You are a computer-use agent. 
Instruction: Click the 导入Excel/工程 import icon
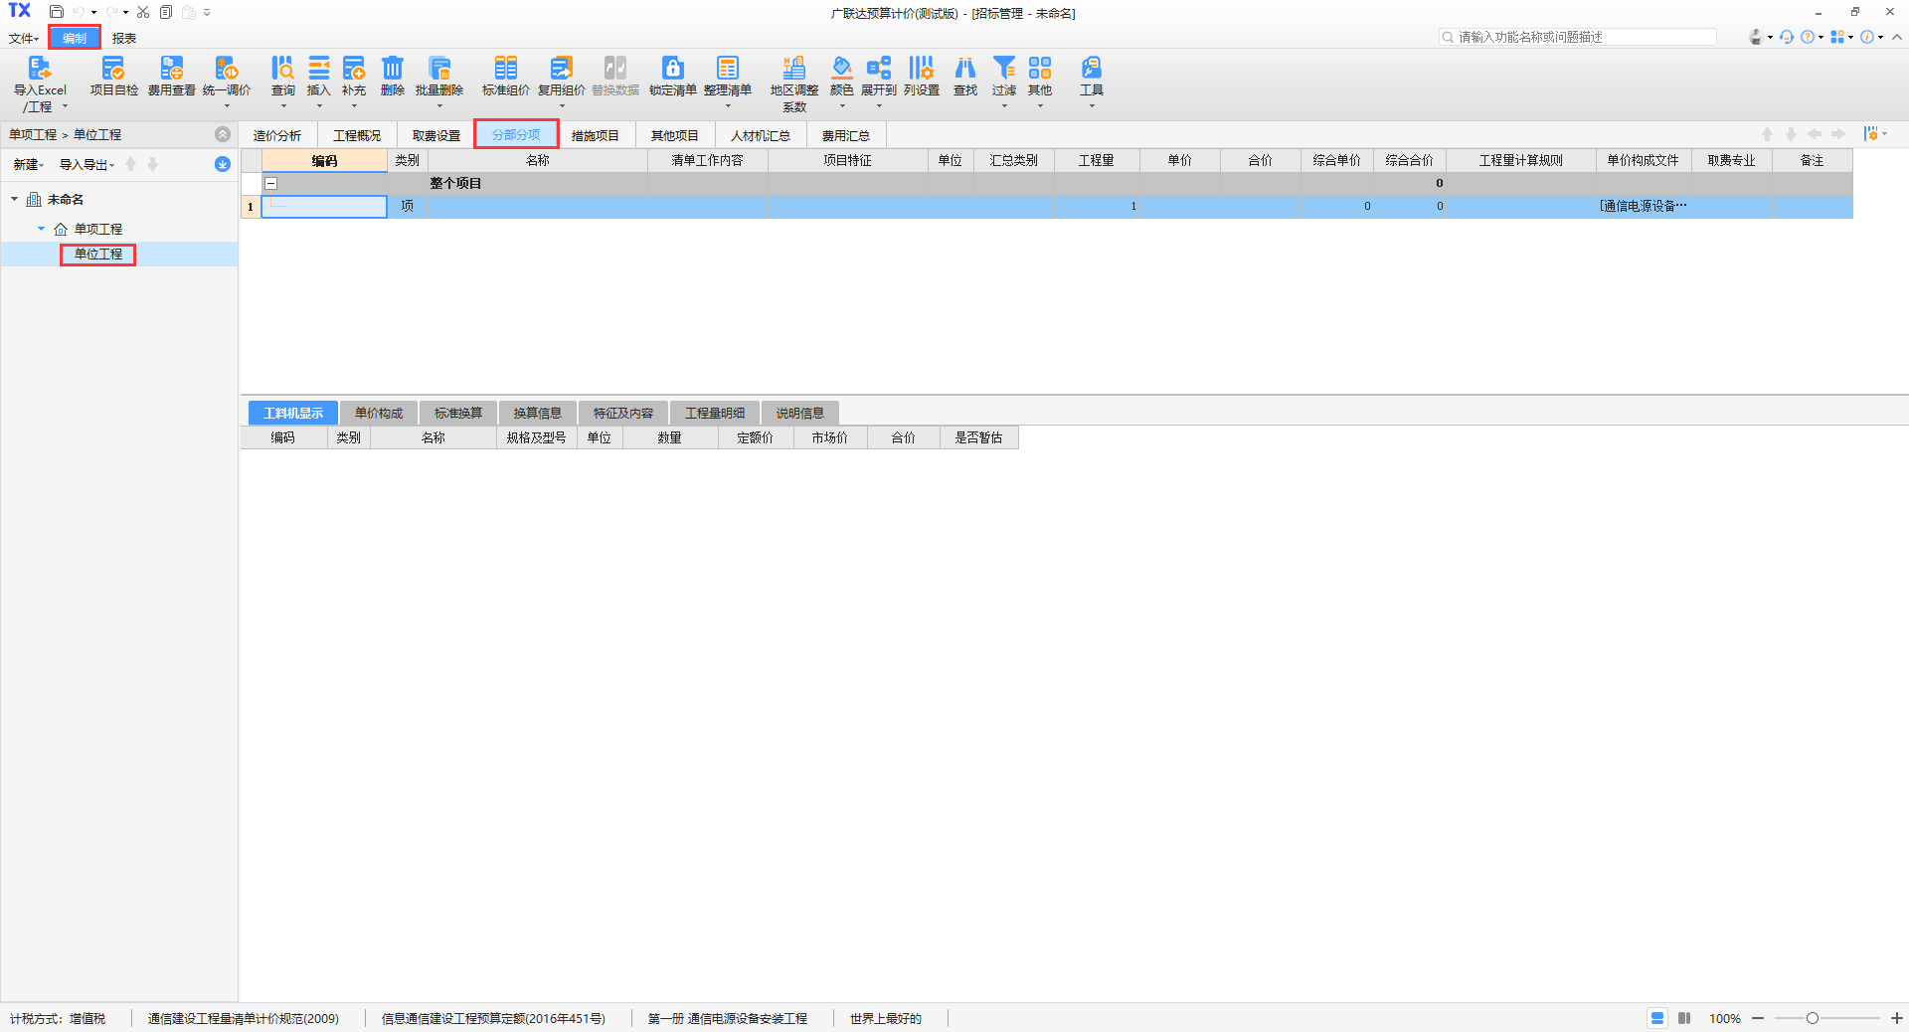[x=40, y=70]
